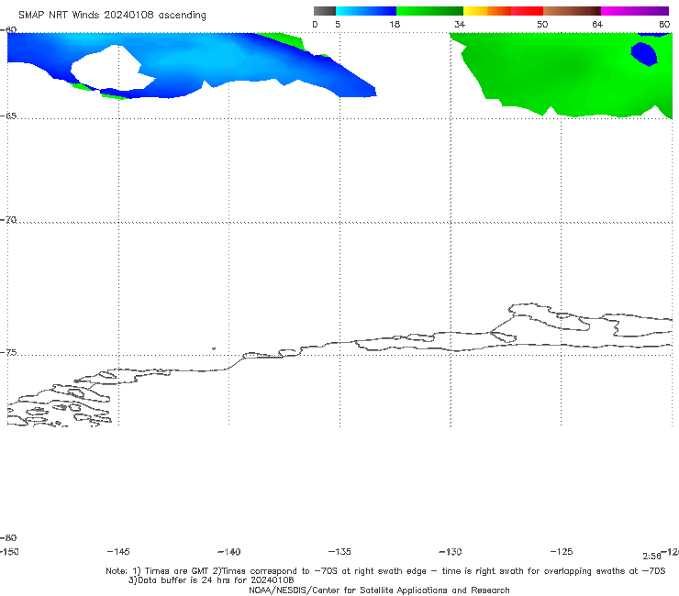Click the magenta-purple segment of the color bar

[635, 11]
